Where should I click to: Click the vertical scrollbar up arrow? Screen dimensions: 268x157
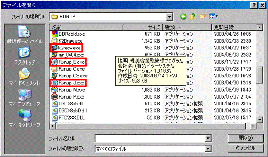click(x=259, y=28)
